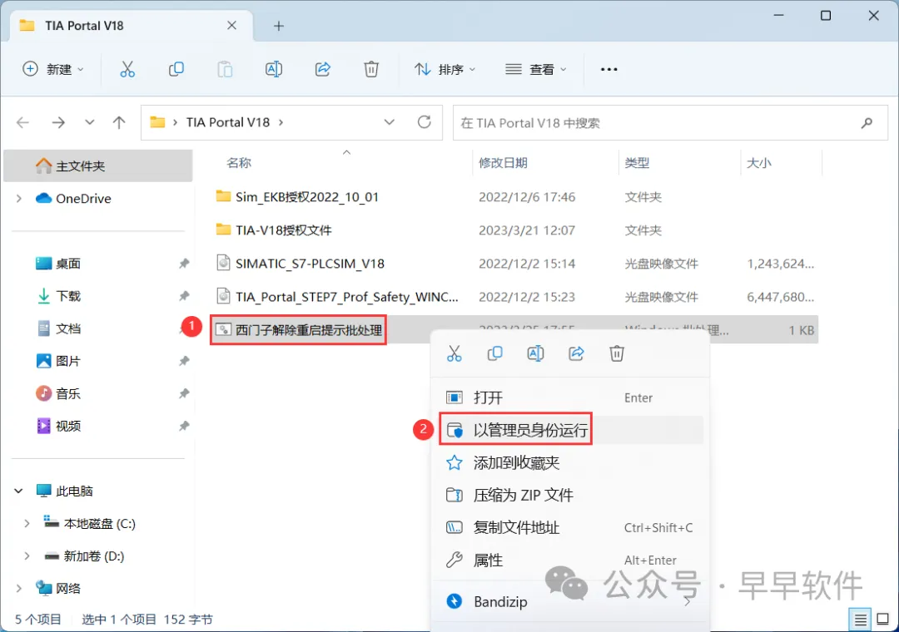Click the Cut icon in the context menu

tap(454, 353)
